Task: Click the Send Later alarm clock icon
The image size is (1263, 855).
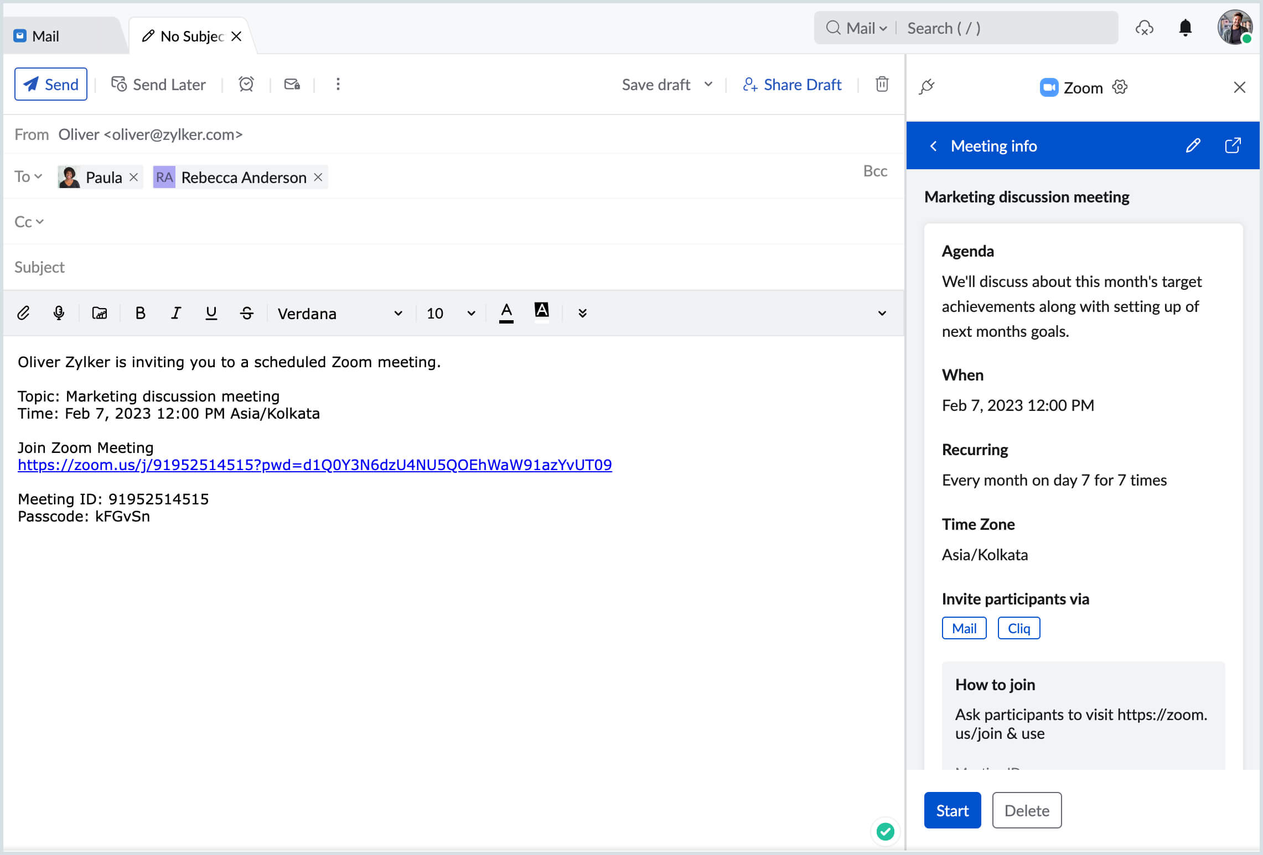Action: click(x=246, y=84)
